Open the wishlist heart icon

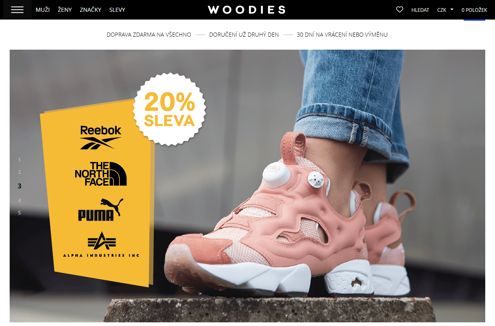click(399, 9)
